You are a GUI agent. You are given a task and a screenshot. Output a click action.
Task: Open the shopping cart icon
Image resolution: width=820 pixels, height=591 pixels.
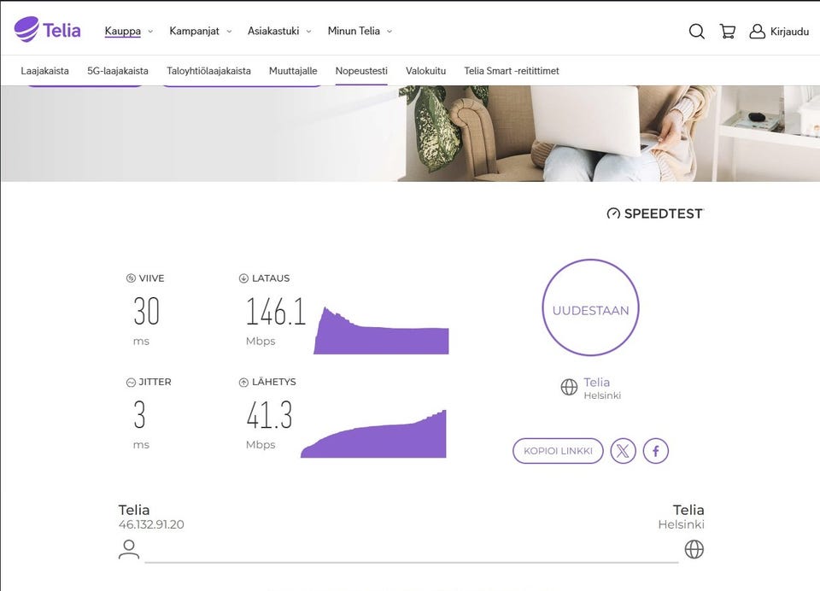tap(728, 32)
